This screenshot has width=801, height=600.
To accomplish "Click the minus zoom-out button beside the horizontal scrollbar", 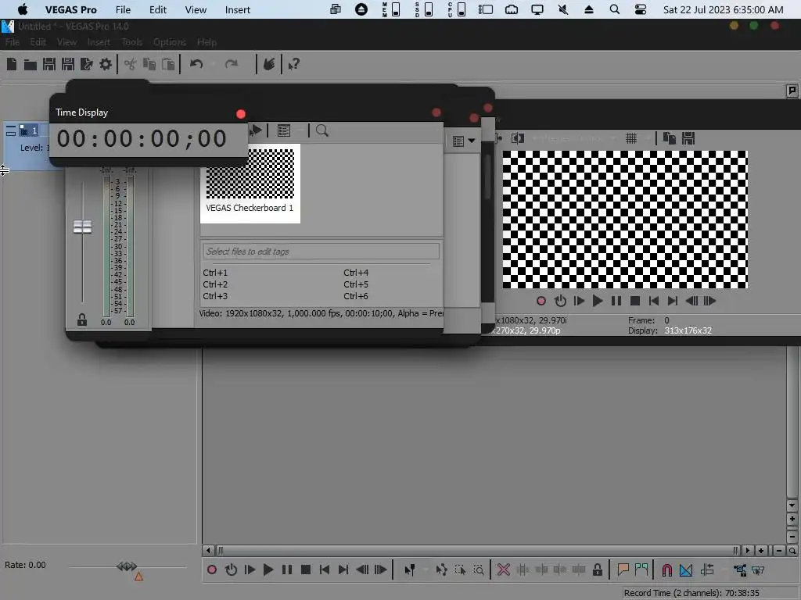I will tap(779, 551).
